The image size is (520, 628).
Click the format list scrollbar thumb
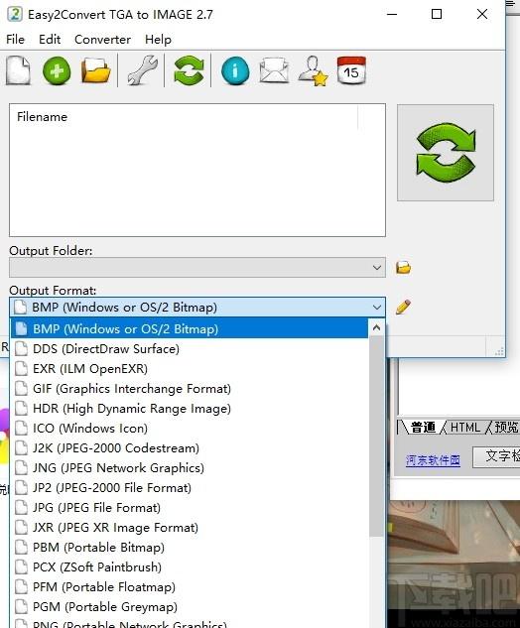click(376, 437)
